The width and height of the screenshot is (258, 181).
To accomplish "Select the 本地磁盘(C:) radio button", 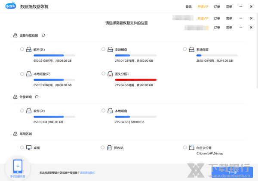I will (22, 74).
